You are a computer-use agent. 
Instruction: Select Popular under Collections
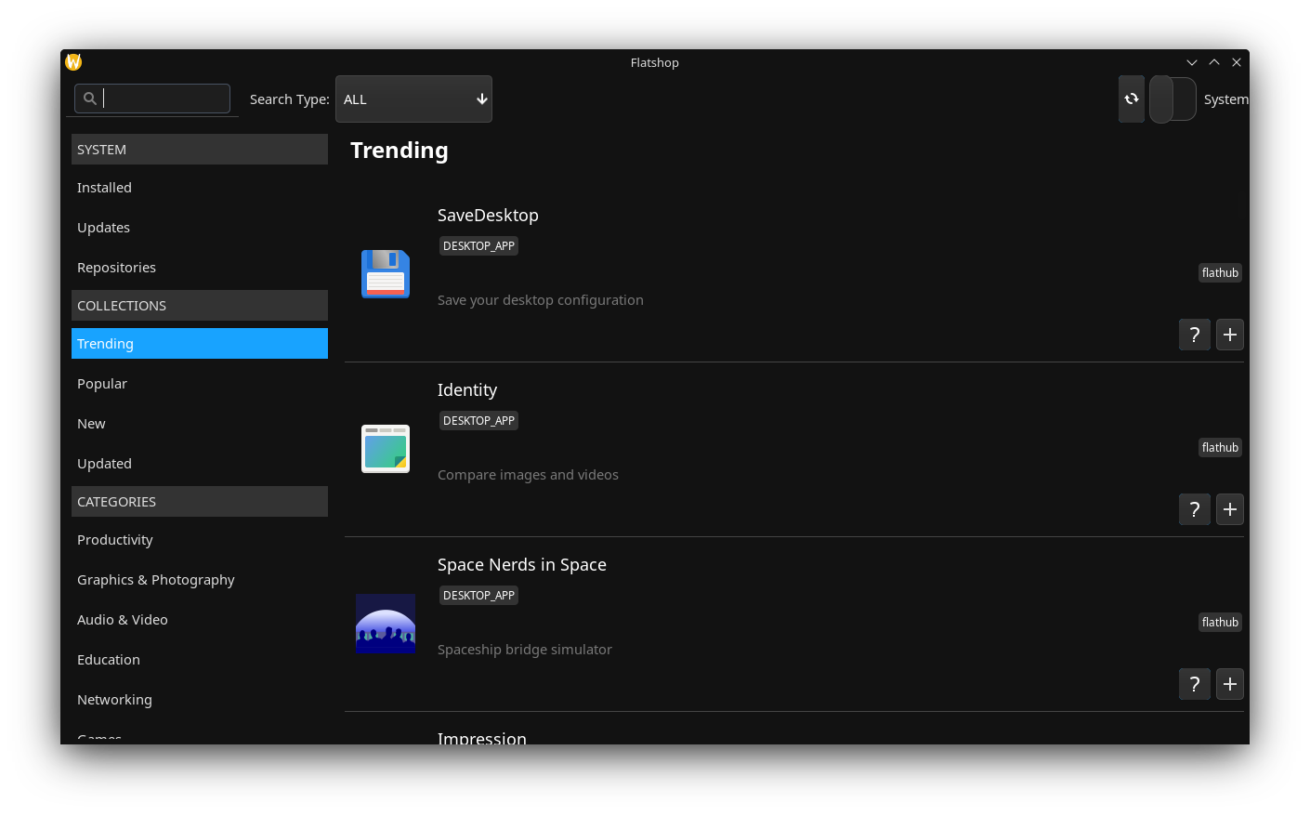pyautogui.click(x=102, y=383)
